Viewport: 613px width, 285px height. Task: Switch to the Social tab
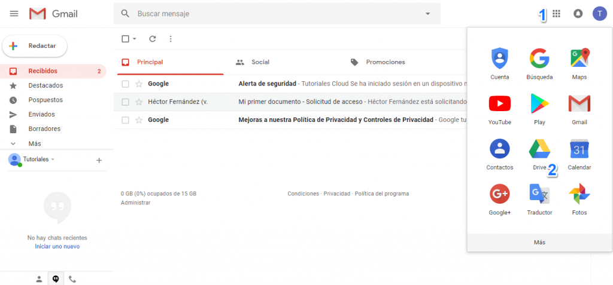coord(260,62)
